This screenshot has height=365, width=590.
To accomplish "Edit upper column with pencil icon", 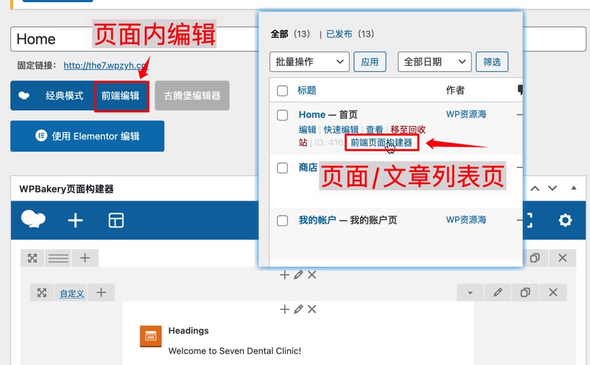I will [x=298, y=275].
